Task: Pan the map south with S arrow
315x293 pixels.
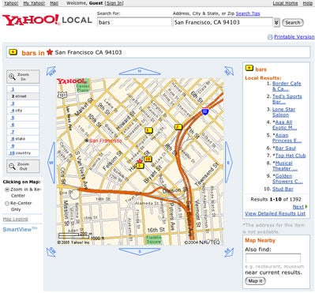Action: 140,252
